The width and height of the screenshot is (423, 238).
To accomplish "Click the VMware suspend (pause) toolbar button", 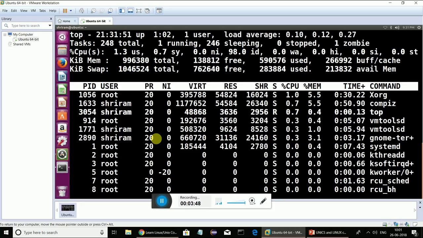I will tap(65, 11).
